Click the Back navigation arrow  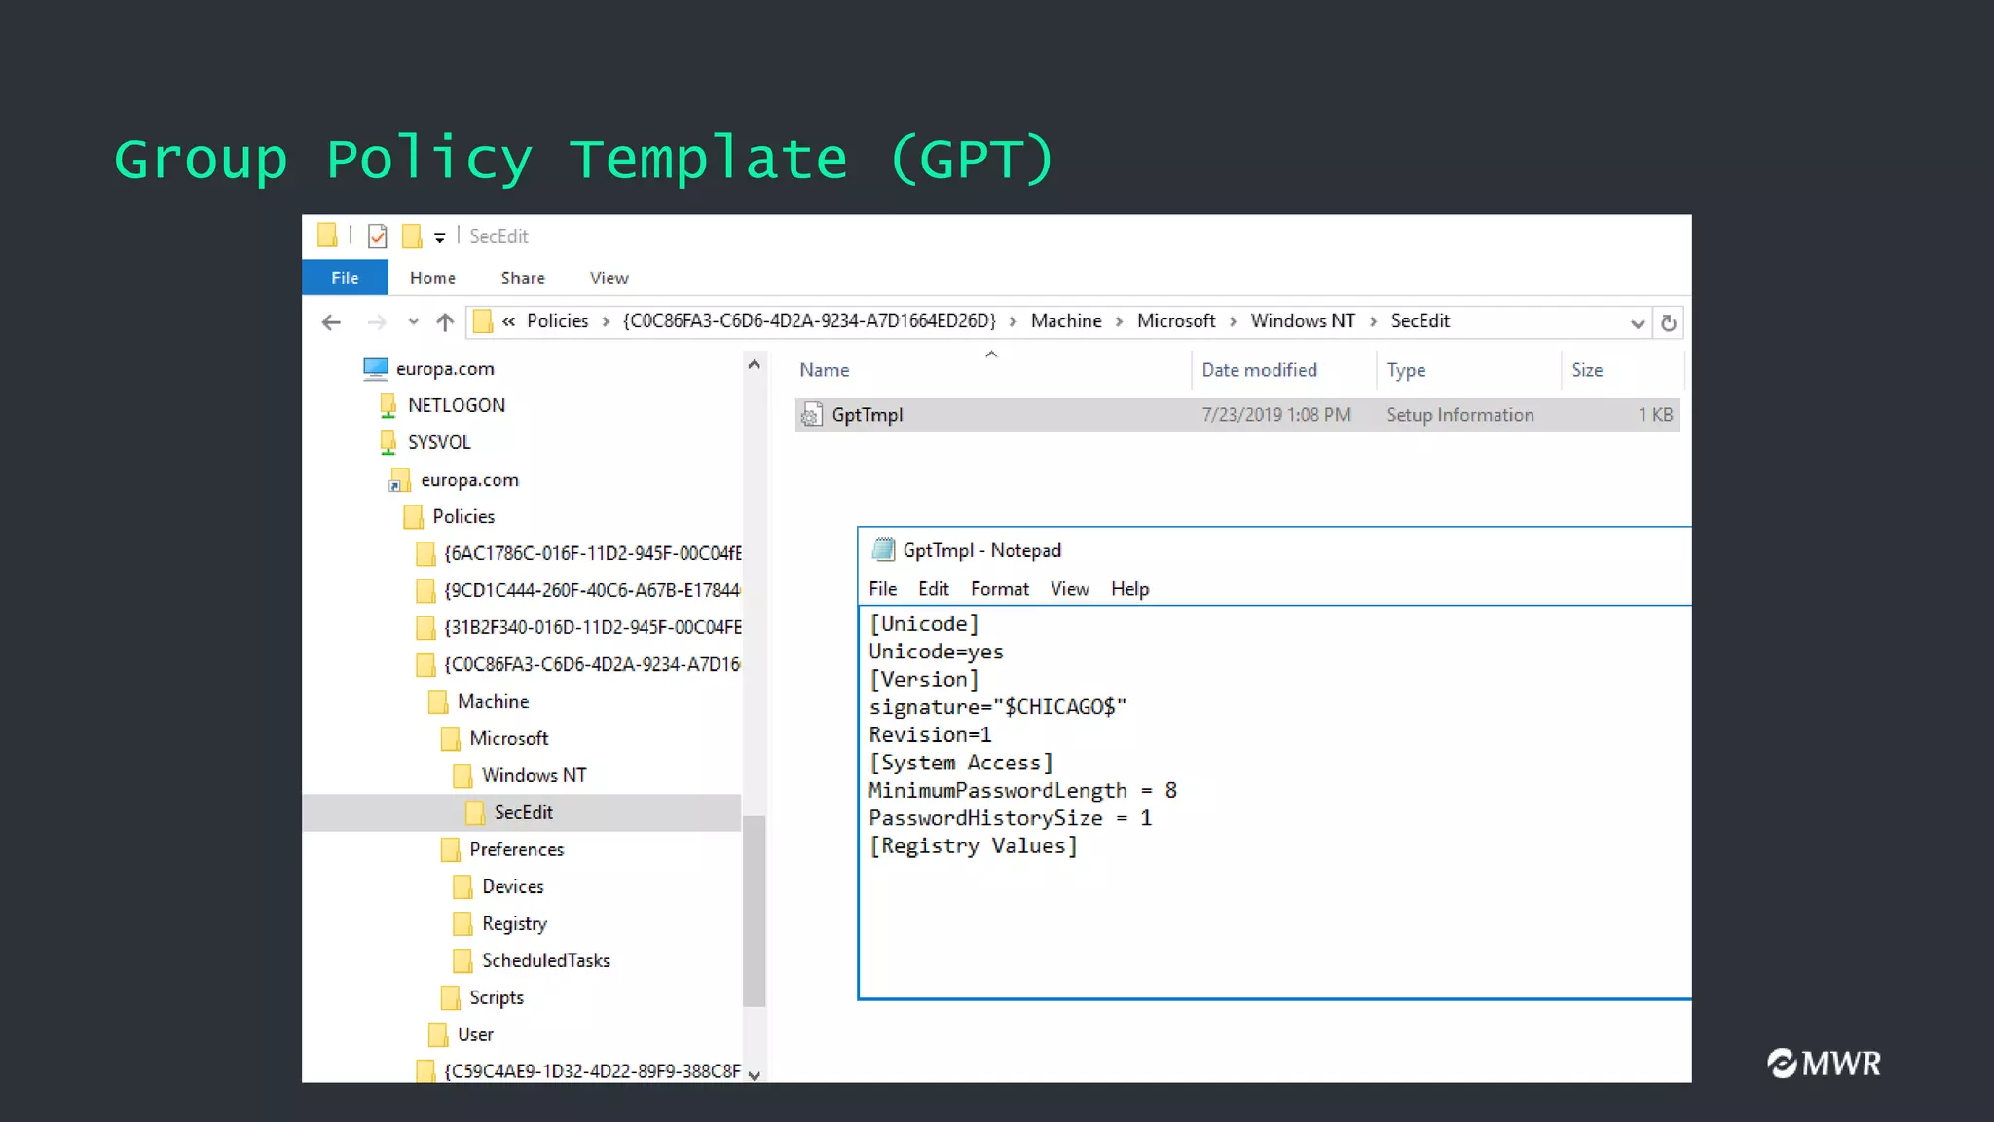point(331,322)
